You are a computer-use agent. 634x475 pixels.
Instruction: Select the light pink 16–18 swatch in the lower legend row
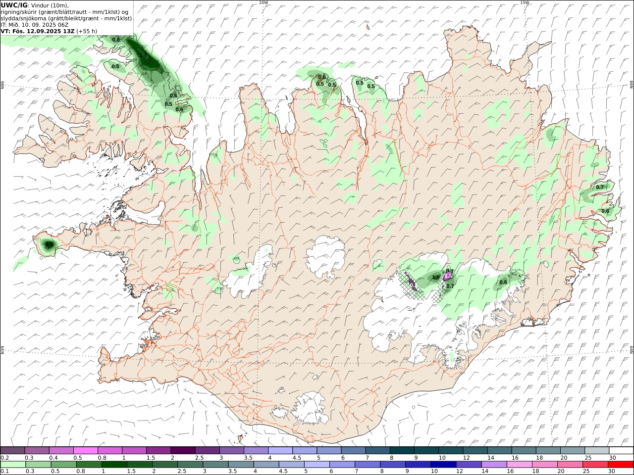pos(519,464)
